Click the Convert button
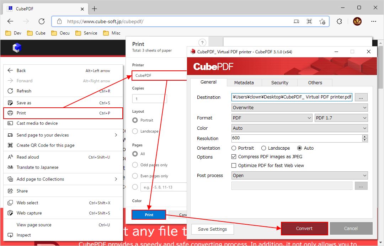The height and width of the screenshot is (246, 384). point(304,228)
